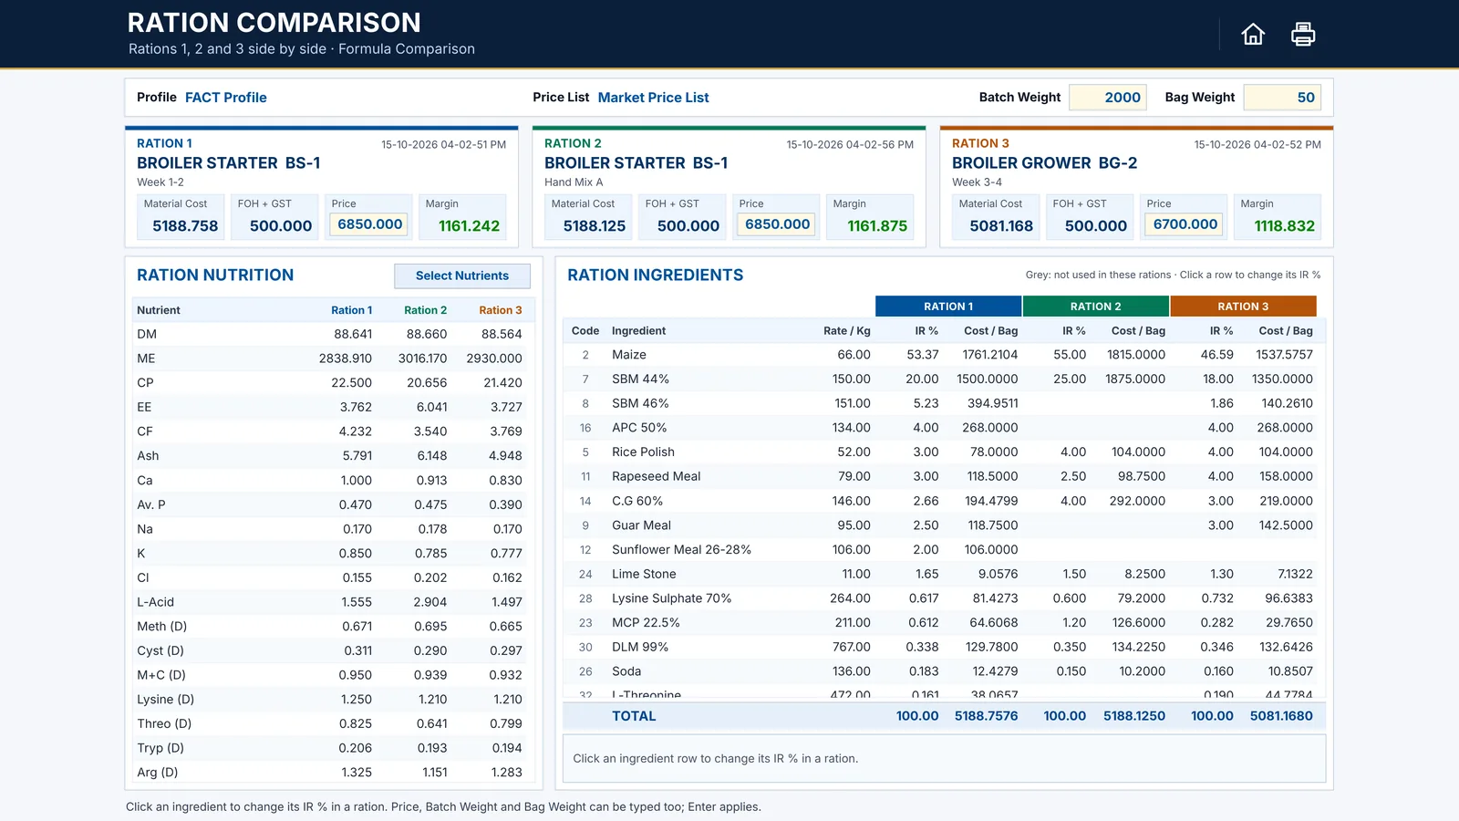The image size is (1459, 821).
Task: Click the Lysine (D) nutrient row
Action: (x=330, y=700)
